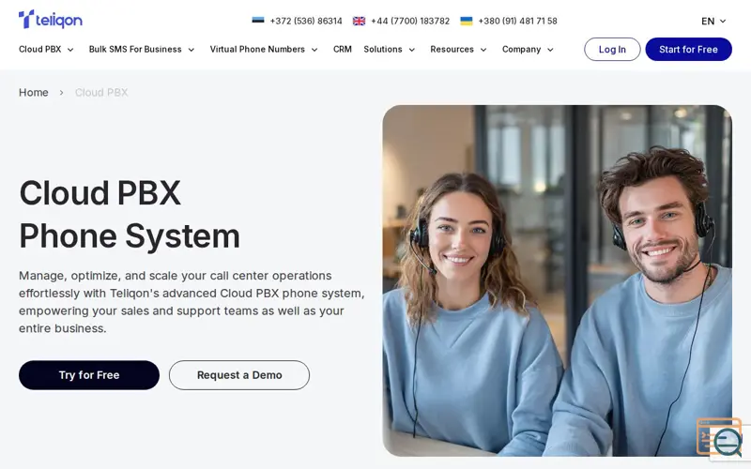The width and height of the screenshot is (751, 469).
Task: Expand Virtual Phone Numbers menu
Action: (264, 50)
